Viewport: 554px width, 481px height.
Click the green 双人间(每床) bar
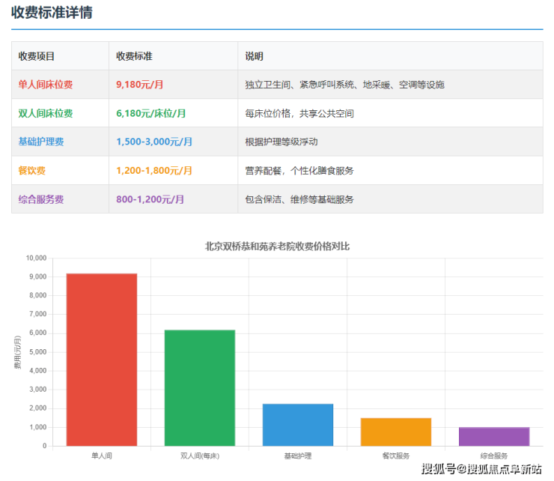[200, 387]
